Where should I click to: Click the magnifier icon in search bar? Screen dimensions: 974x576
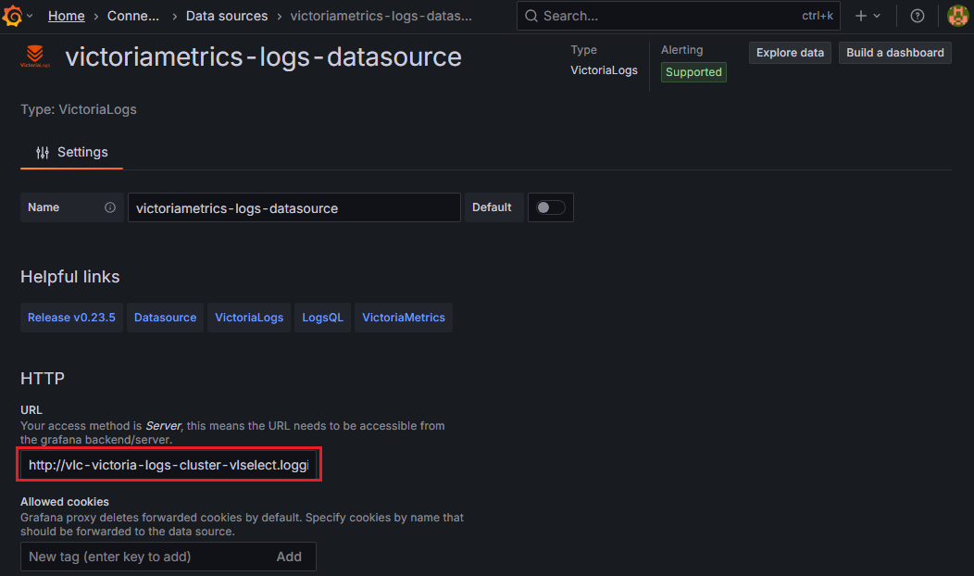(x=531, y=16)
